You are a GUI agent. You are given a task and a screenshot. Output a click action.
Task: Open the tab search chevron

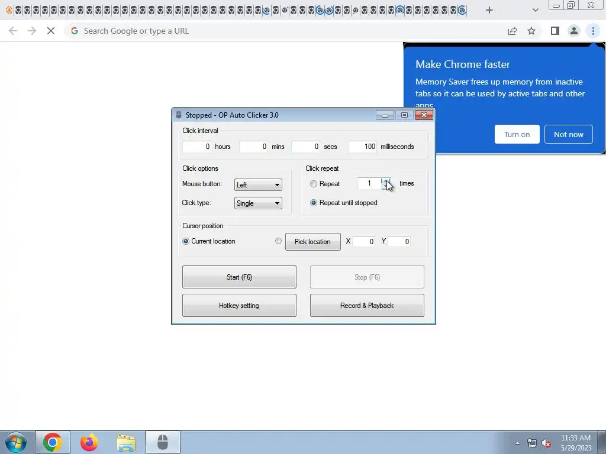[535, 10]
